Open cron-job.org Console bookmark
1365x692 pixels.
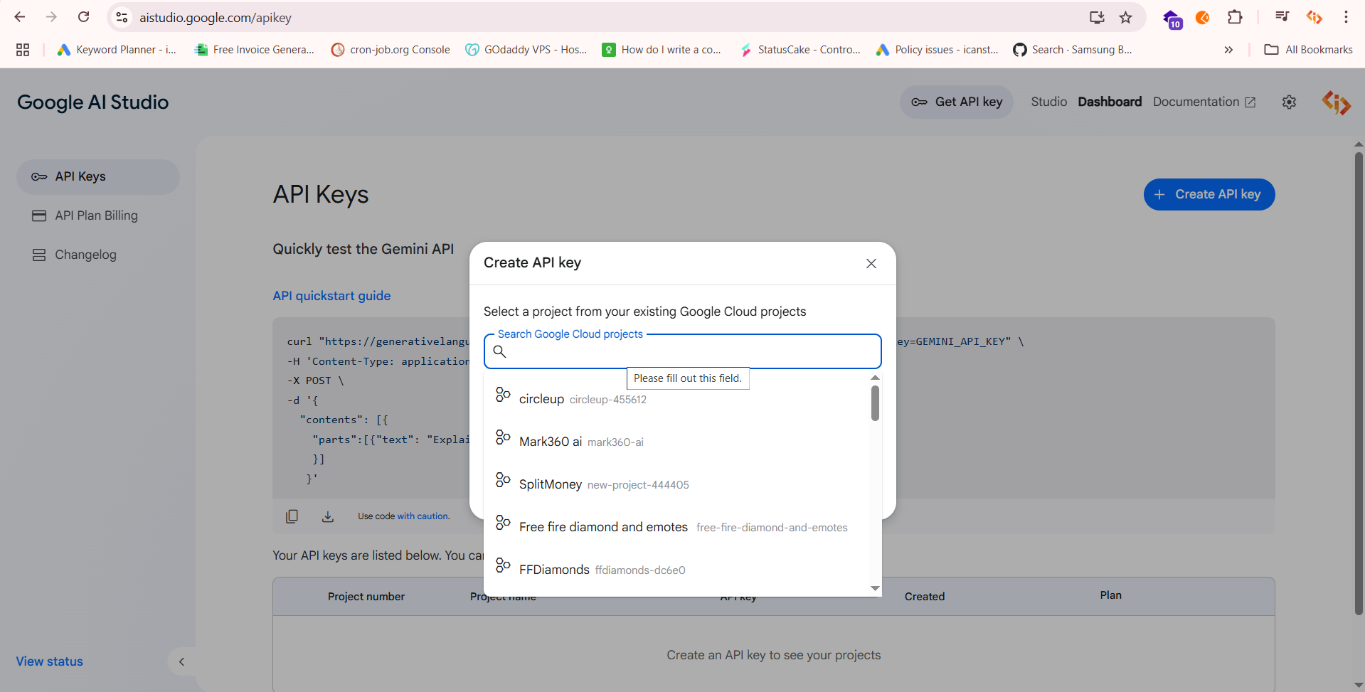click(x=391, y=50)
